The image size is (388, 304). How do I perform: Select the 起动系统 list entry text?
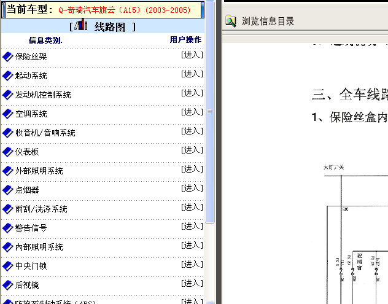point(31,76)
